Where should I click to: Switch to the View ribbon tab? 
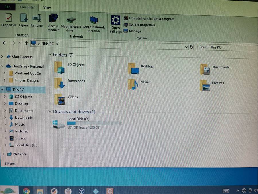[x=47, y=7]
